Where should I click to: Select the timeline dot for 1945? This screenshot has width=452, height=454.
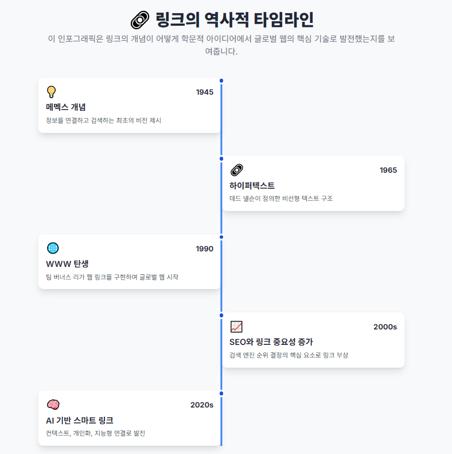point(221,80)
